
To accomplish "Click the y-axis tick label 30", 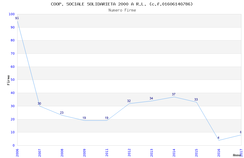I will click(x=13, y=106).
